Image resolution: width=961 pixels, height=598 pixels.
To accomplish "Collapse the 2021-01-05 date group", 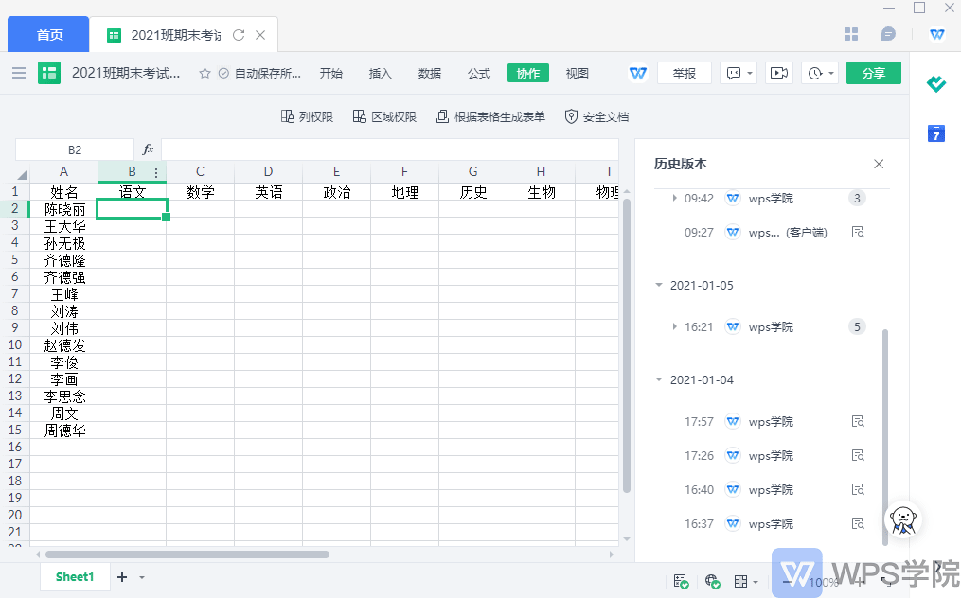I will (x=659, y=285).
